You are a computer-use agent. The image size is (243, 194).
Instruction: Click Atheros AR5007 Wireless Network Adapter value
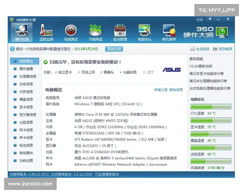click(x=121, y=164)
